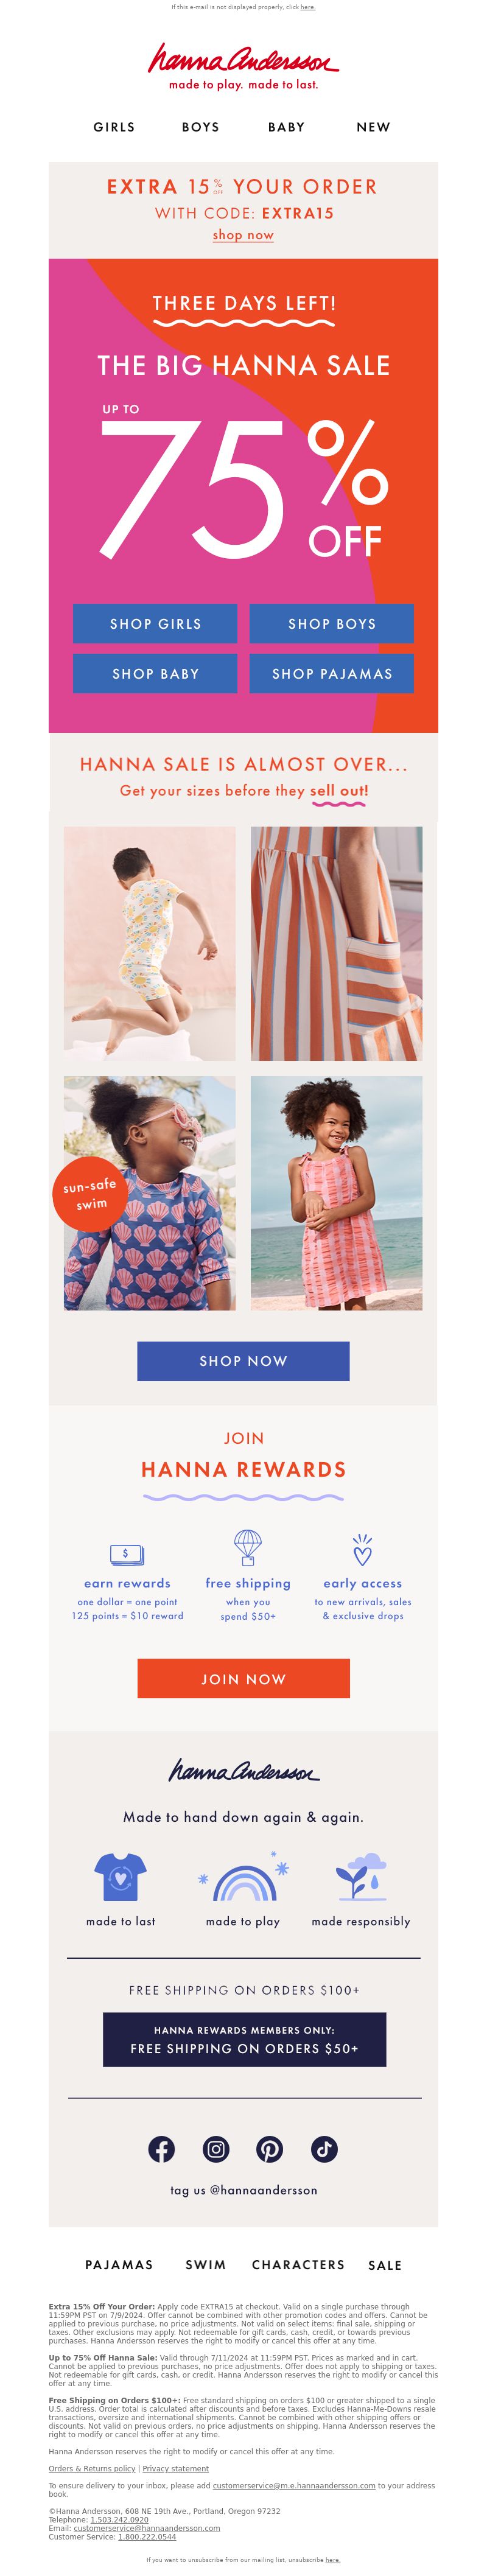
Task: Click the striped orange dress photo
Action: 336,943
